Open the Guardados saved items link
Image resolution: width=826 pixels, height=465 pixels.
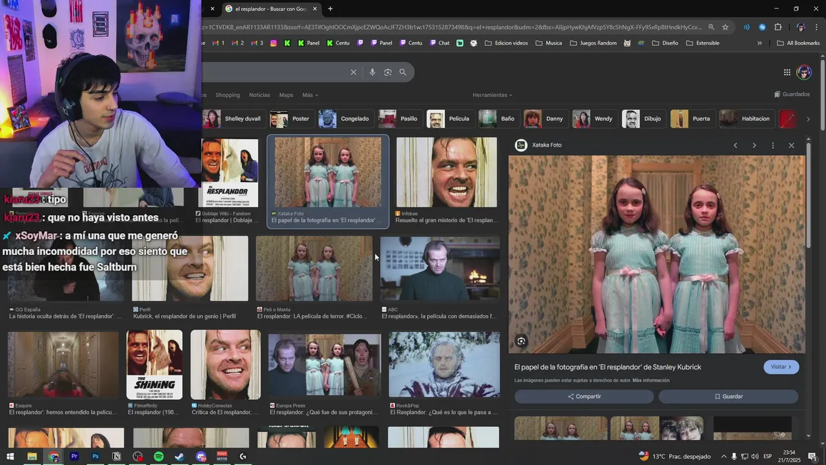(792, 94)
